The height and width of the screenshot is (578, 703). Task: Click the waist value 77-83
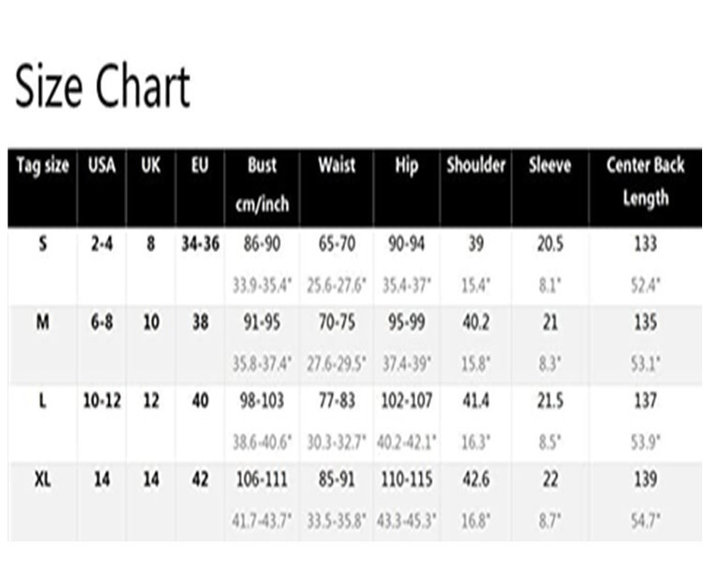pyautogui.click(x=337, y=401)
